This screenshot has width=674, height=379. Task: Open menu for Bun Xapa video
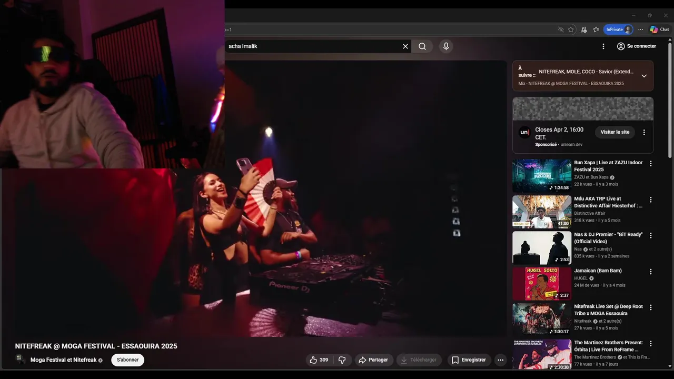click(x=651, y=164)
